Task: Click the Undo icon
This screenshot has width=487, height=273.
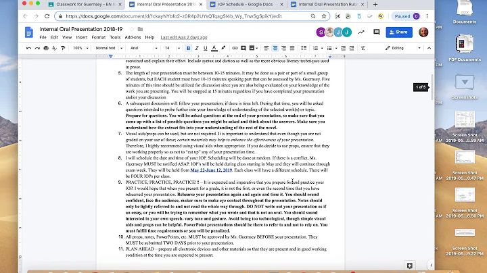Action: [x=29, y=48]
